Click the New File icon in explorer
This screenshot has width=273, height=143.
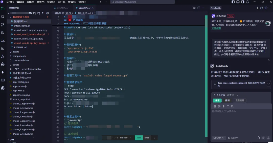34,13
